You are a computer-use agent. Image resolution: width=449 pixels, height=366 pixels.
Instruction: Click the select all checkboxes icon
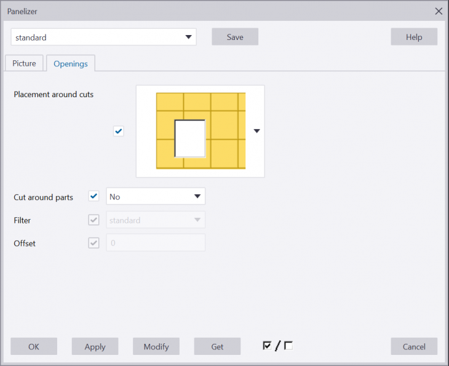[x=267, y=345]
